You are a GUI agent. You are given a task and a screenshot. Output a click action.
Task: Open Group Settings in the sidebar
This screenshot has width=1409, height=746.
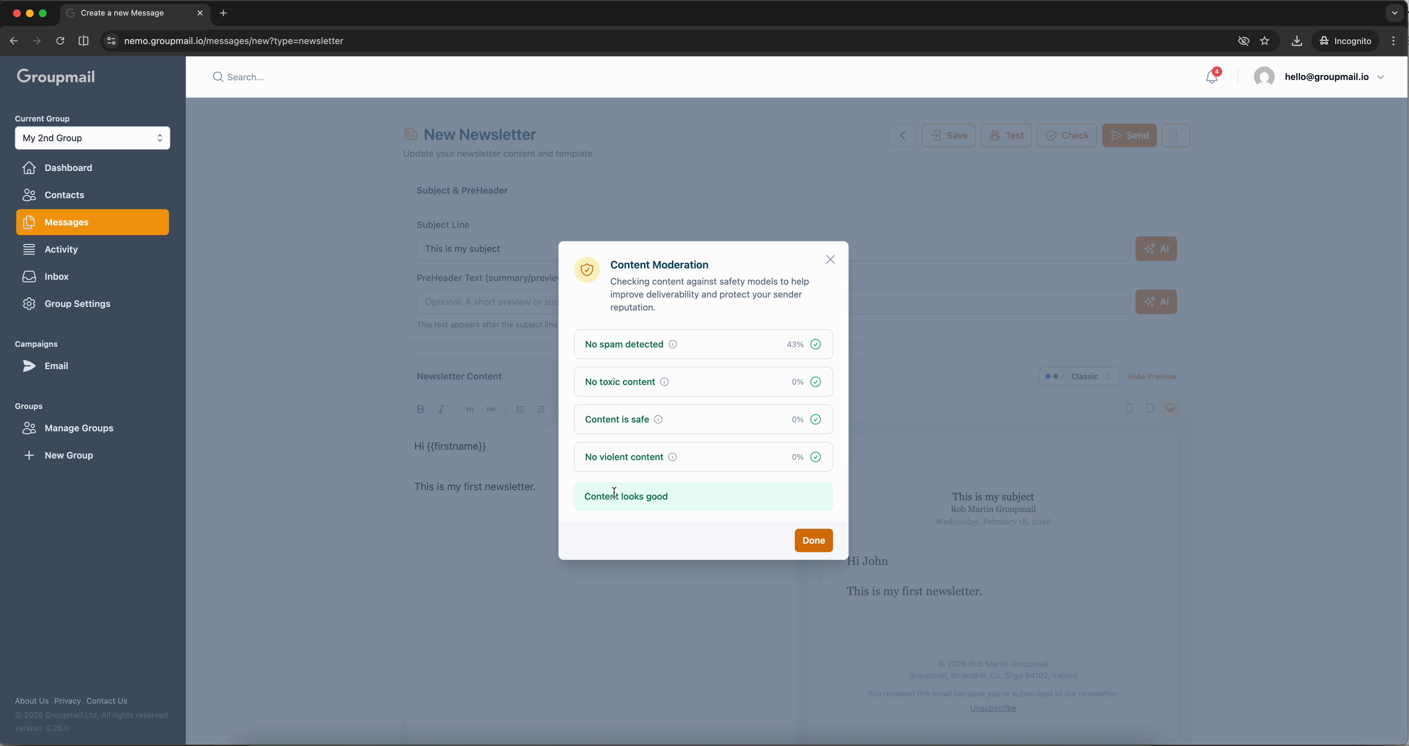click(77, 304)
